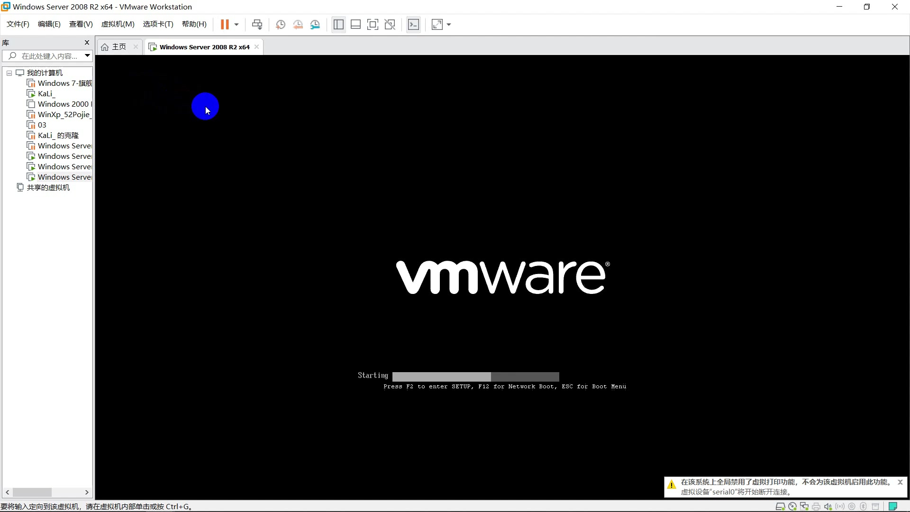Screen dimensions: 910x512
Task: Select 共享的虚拟机 in the library
Action: [x=44, y=188]
